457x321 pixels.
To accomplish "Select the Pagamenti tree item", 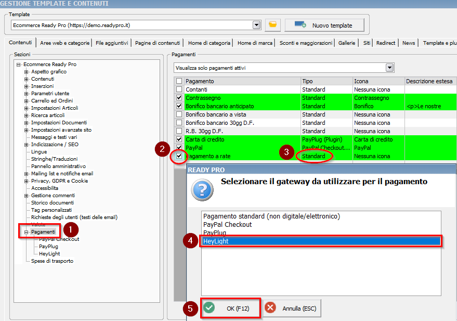I will tap(43, 232).
